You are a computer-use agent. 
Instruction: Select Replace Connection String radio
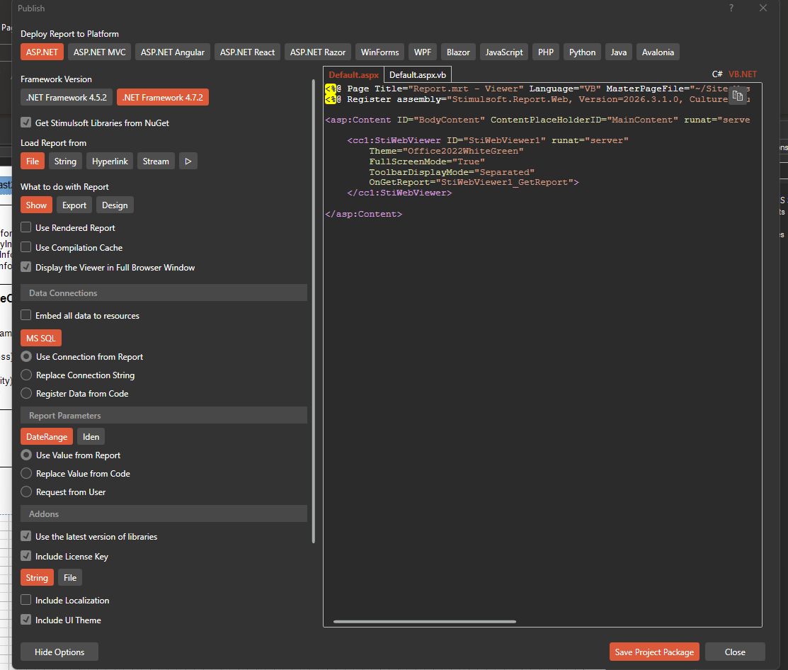(x=26, y=375)
